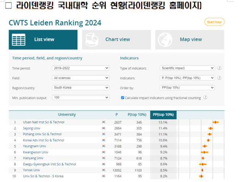Viewport: 244px width, 182px height.
Task: Open the Hanyang Univ link
Action: point(33,158)
